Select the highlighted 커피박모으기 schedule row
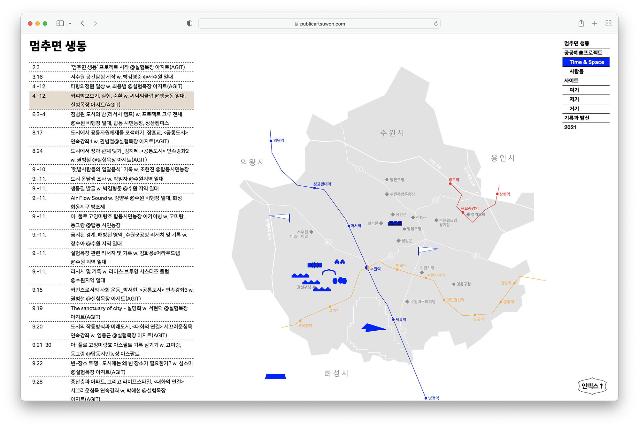639x428 pixels. [x=112, y=100]
